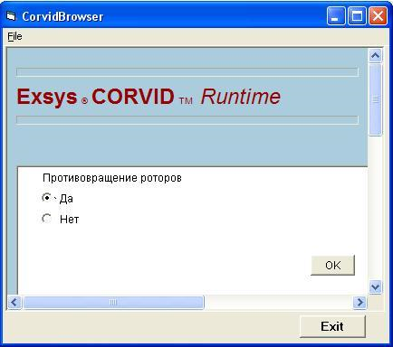The height and width of the screenshot is (347, 393).
Task: Close the CorvidBrowser window
Action: pos(378,16)
